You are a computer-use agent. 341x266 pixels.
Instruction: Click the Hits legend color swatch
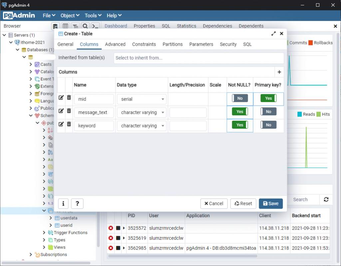point(318,114)
